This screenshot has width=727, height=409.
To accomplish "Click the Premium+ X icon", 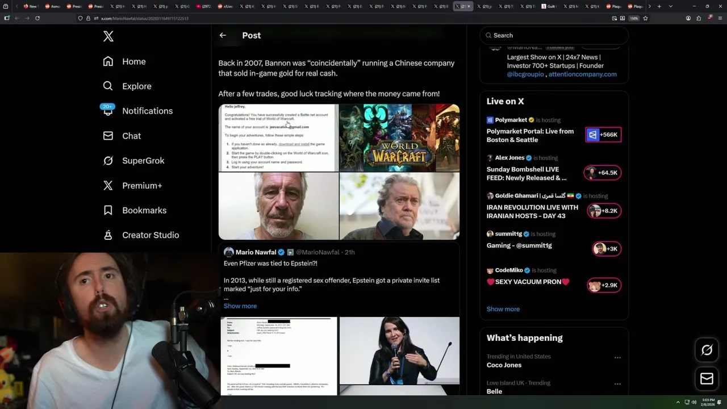I will tap(108, 185).
